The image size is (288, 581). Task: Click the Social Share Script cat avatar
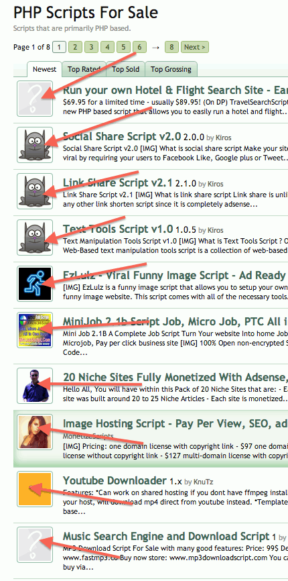(35, 145)
